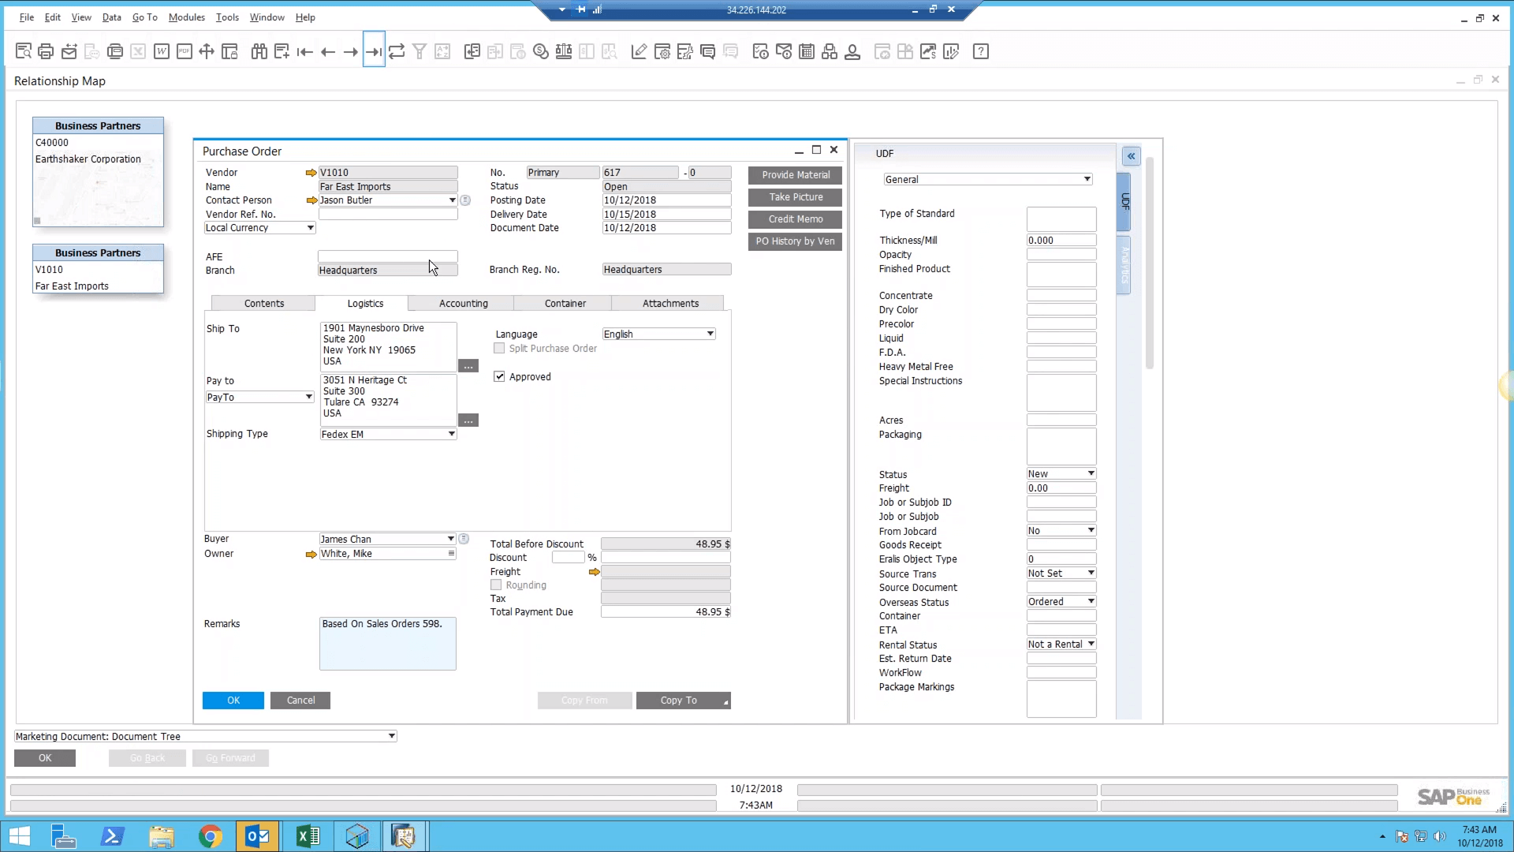Screen dimensions: 1514x852
Task: Enable the Rounding checkbox
Action: click(x=497, y=585)
